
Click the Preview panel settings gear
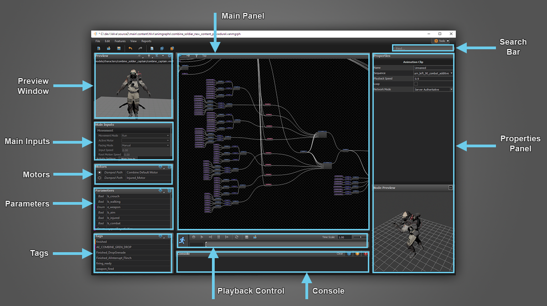169,56
